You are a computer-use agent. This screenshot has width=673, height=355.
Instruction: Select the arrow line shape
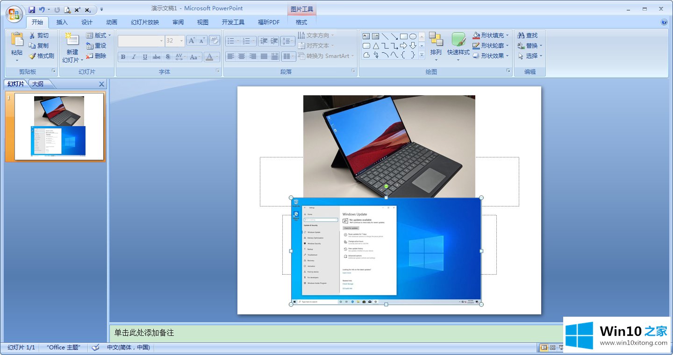tap(394, 36)
